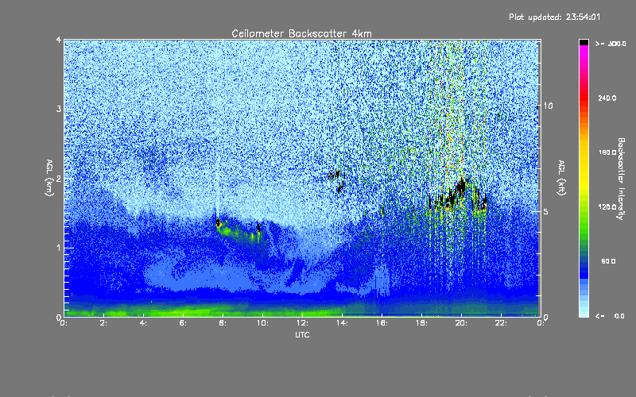Click the 'AGL (km)' left axis label
Screen dimensions: 636x397
49,178
